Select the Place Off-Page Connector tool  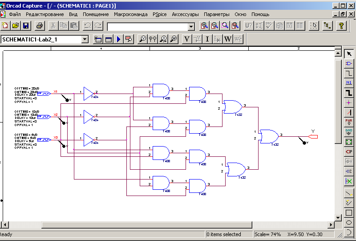(349, 171)
